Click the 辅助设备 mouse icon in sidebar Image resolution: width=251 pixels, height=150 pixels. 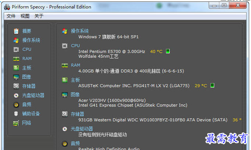[x=16, y=114]
